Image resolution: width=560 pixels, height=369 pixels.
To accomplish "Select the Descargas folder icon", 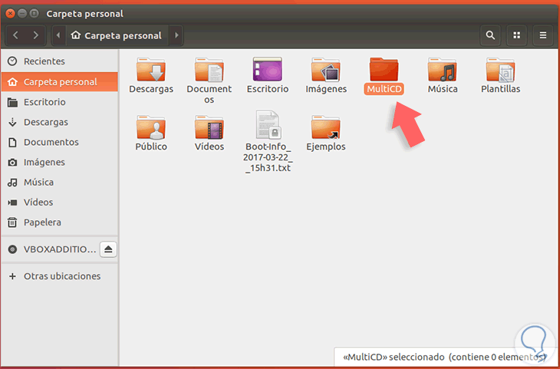I will coord(151,69).
